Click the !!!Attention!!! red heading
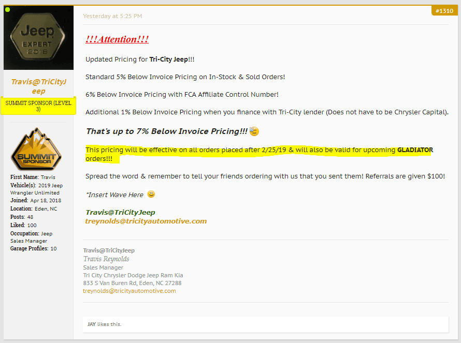461x343 pixels. click(x=117, y=39)
